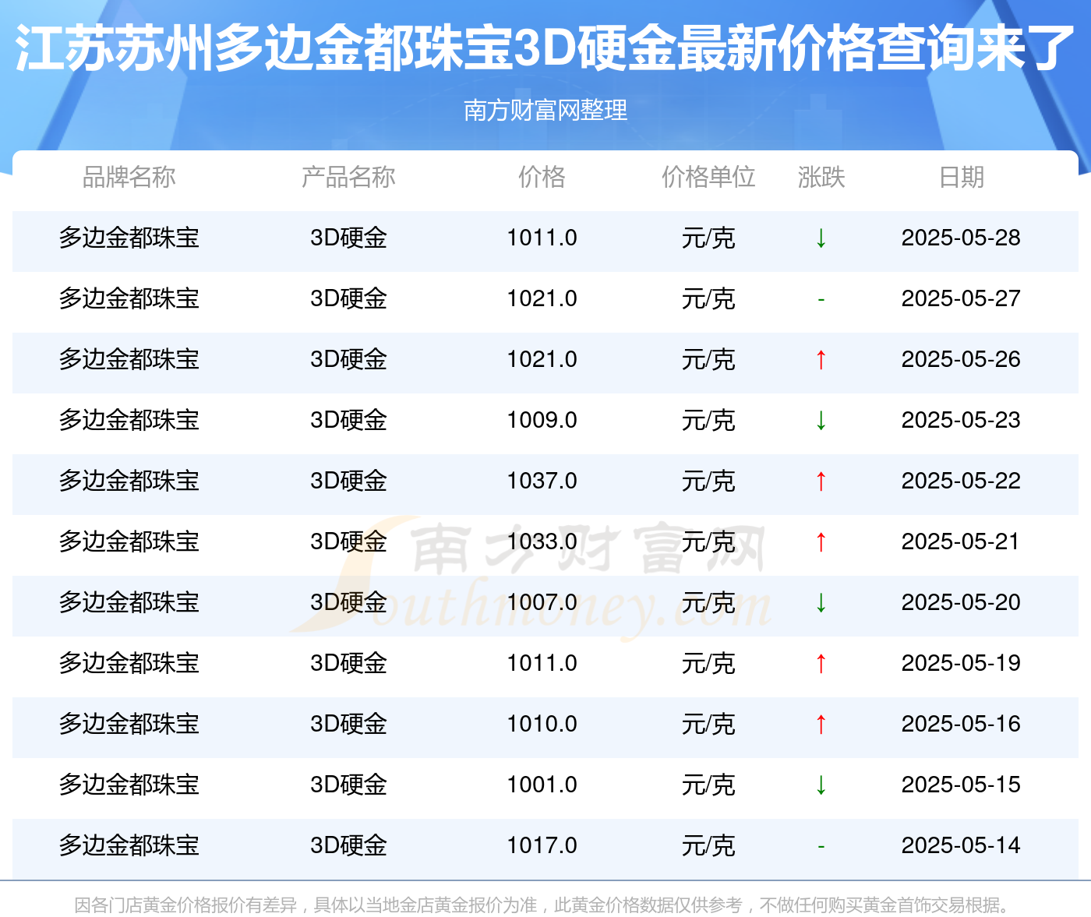The height and width of the screenshot is (917, 1091).
Task: Click the date 2025-05-26
Action: tap(961, 359)
